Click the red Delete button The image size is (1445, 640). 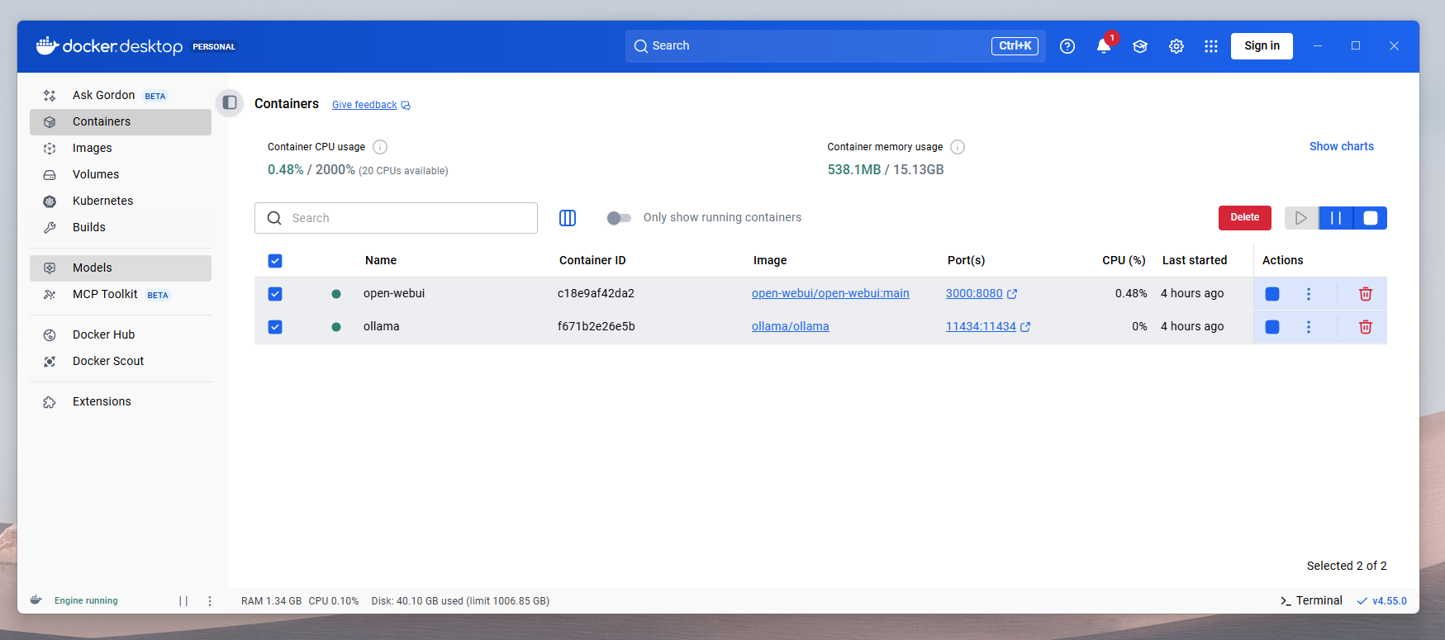click(x=1244, y=218)
